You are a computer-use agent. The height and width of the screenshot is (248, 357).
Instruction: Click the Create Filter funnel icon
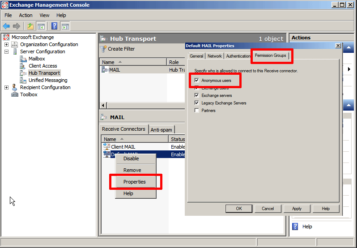[x=103, y=49]
